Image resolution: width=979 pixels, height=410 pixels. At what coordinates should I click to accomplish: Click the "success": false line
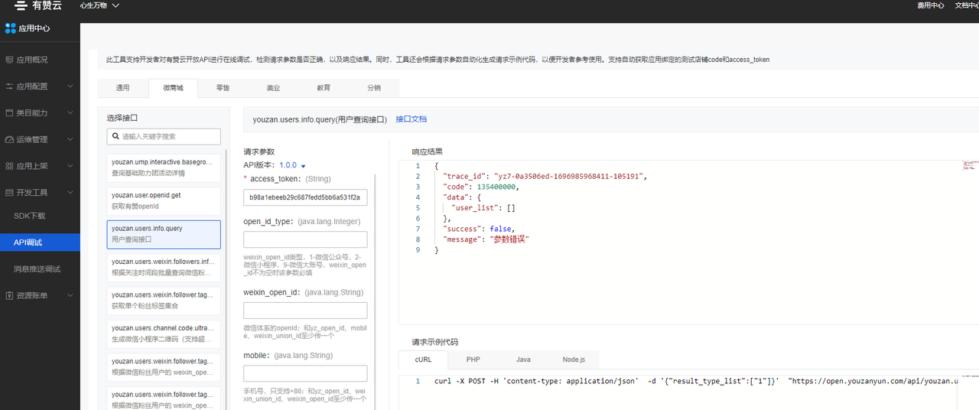[x=478, y=229]
